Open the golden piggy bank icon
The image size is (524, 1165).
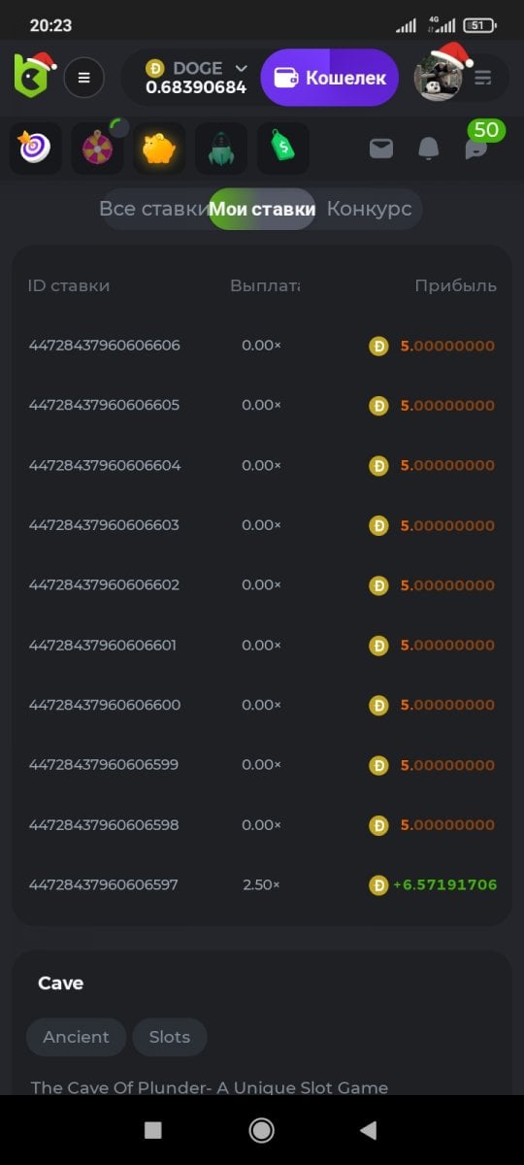coord(159,149)
